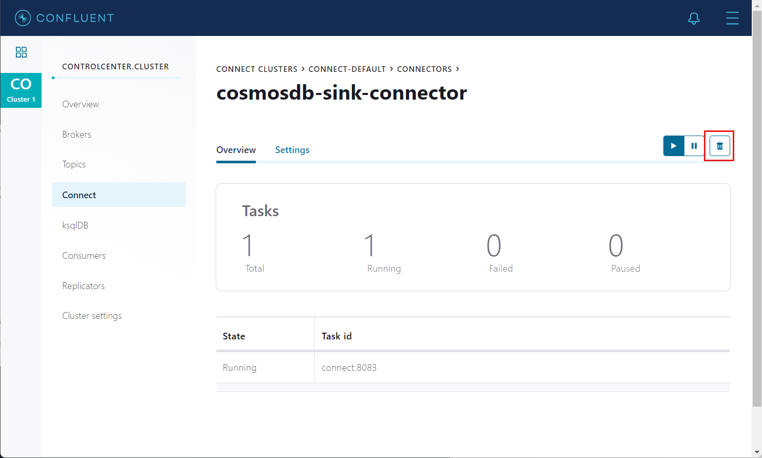Click the page scrollbar down arrow

[757, 453]
